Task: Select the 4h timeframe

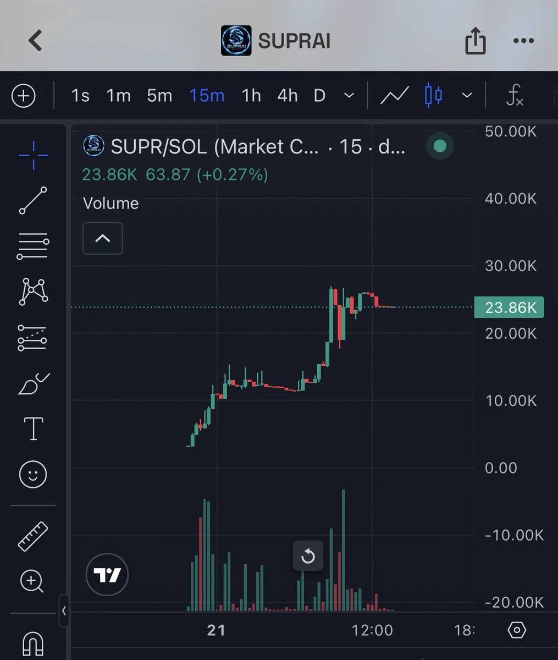Action: (288, 96)
